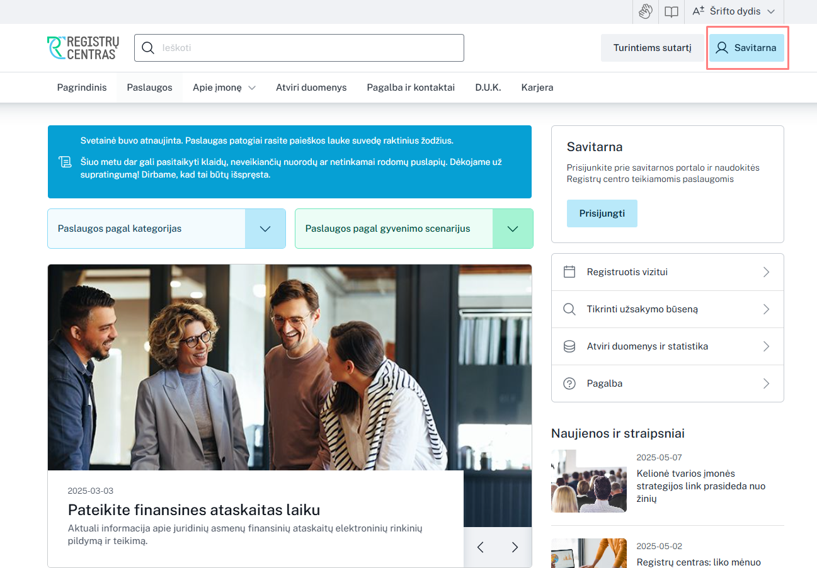The width and height of the screenshot is (817, 568).
Task: Go to next slide in carousel
Action: pos(515,547)
